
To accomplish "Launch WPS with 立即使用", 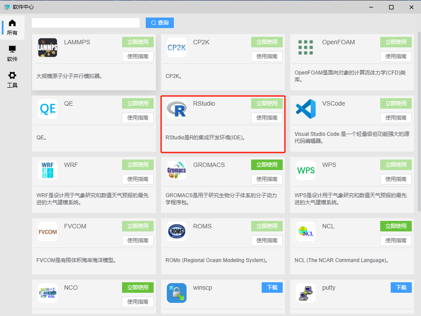I will (396, 165).
